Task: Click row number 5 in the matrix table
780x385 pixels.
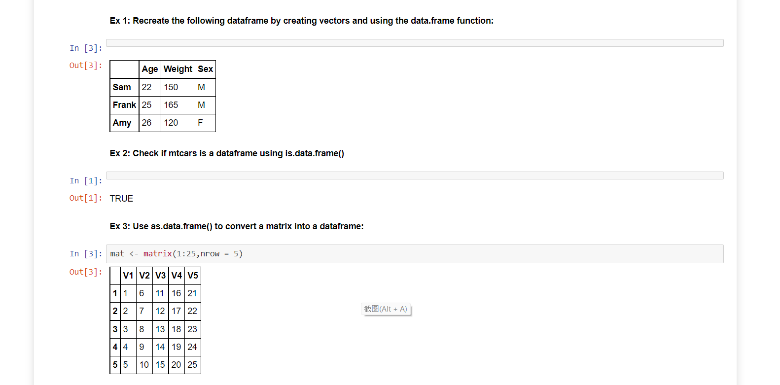Action: (115, 365)
